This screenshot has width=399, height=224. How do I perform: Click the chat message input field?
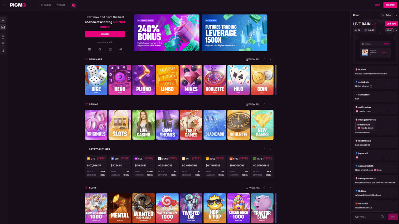pyautogui.click(x=367, y=217)
